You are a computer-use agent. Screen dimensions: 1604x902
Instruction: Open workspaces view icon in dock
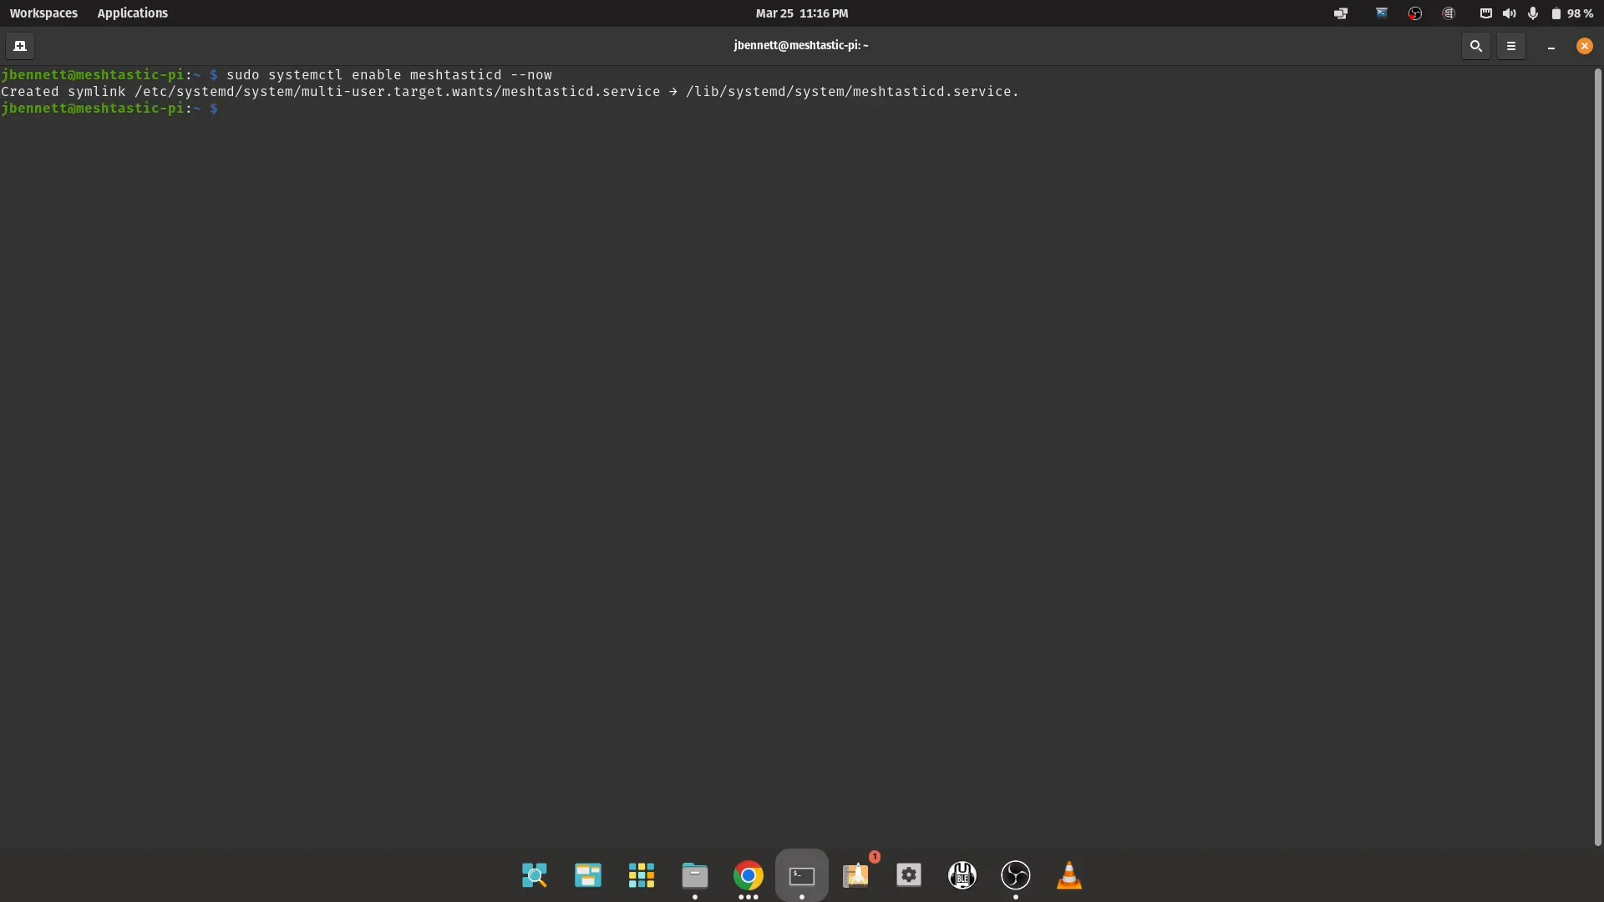click(588, 875)
